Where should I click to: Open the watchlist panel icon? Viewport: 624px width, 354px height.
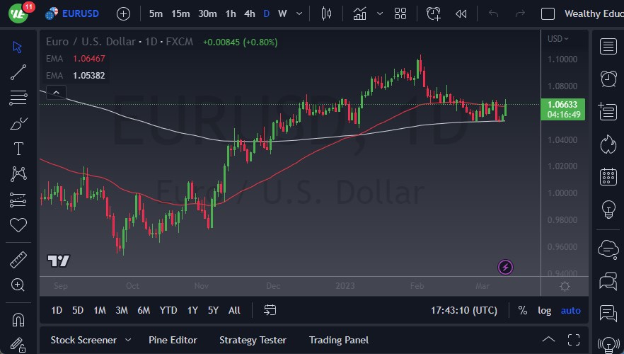pos(607,47)
